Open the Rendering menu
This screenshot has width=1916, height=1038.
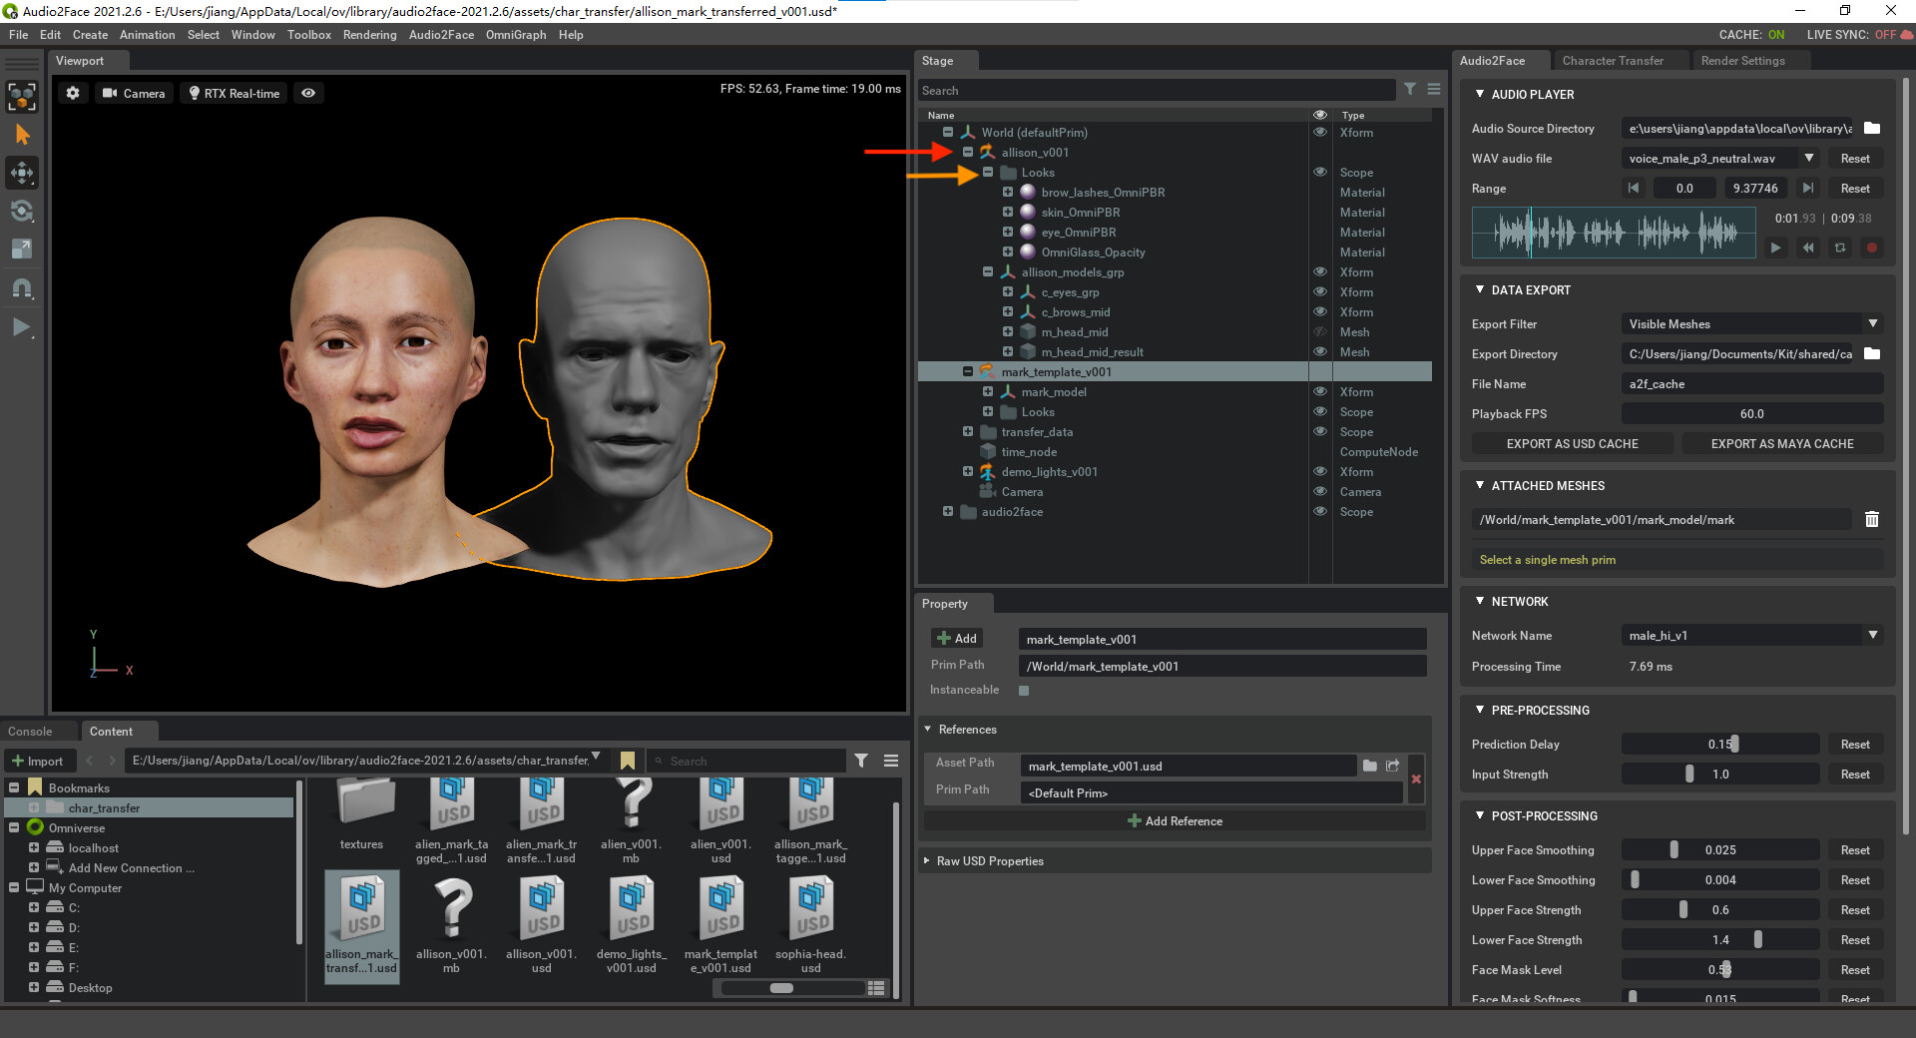369,35
